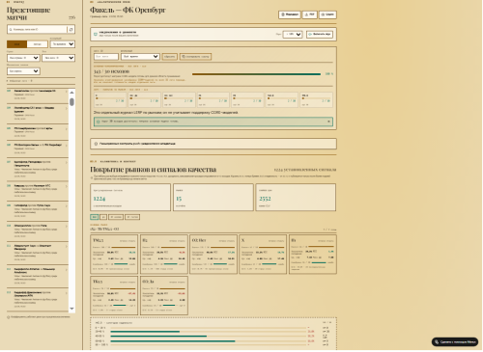The width and height of the screenshot is (483, 352).
Task: Focus the text input in the log filter panel
Action: pos(106,57)
